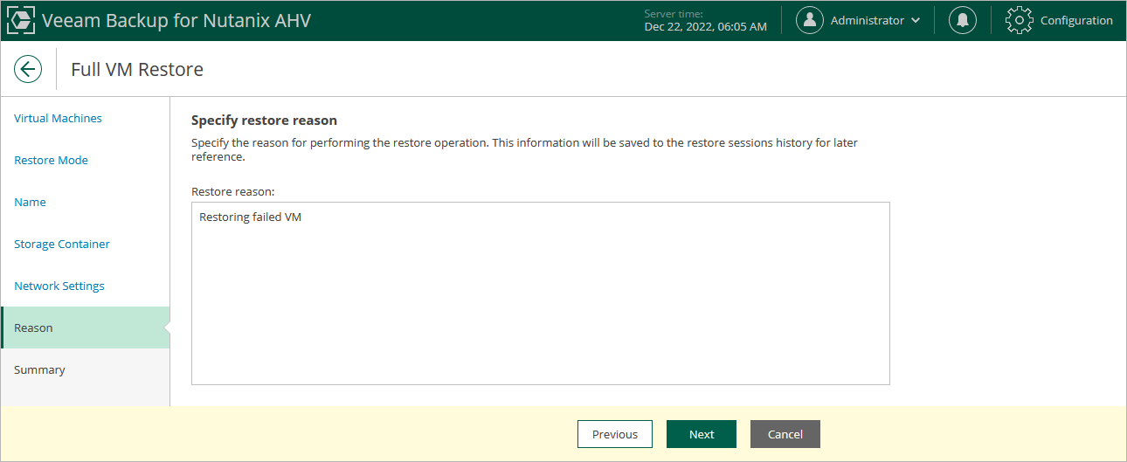Go to the Name step
Viewport: 1127px width, 462px height.
(30, 202)
